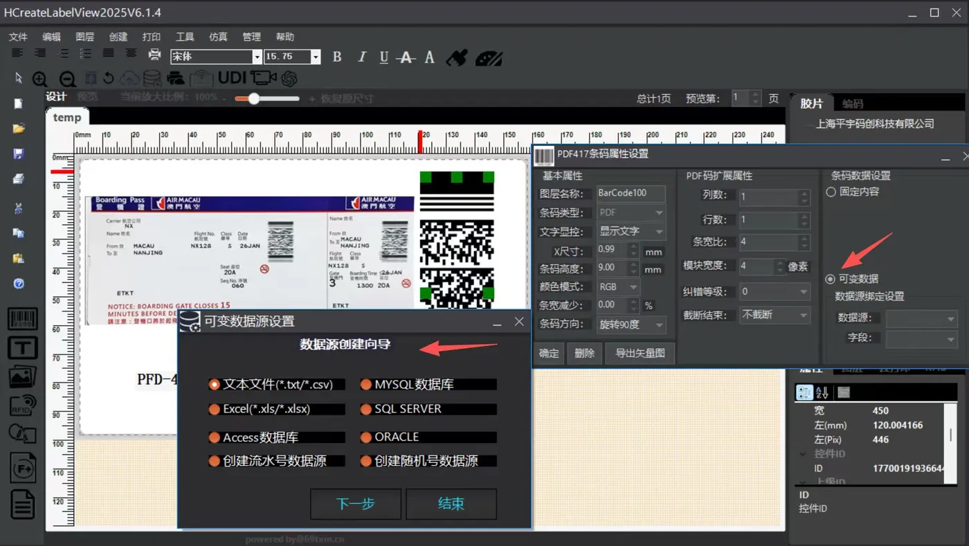Image resolution: width=969 pixels, height=546 pixels.
Task: Click the zoom ratio slider handle
Action: 254,98
